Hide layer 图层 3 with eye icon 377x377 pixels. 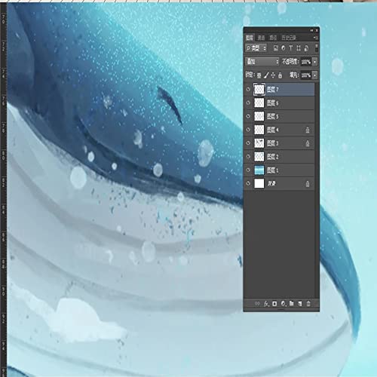[x=248, y=143]
